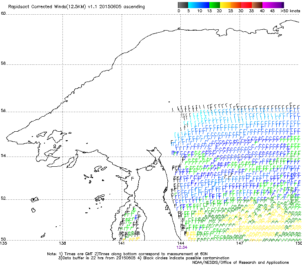Screen dimensions: 302x265
Task: Click longitude label 141
Action: click(121, 243)
